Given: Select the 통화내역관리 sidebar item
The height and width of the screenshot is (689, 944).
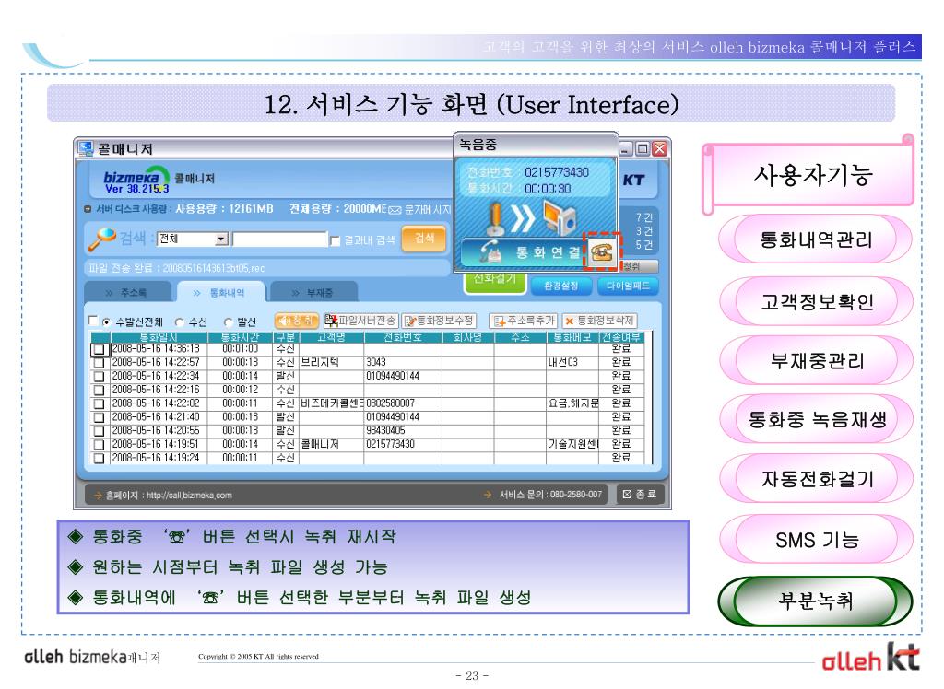Looking at the screenshot, I should tap(816, 239).
